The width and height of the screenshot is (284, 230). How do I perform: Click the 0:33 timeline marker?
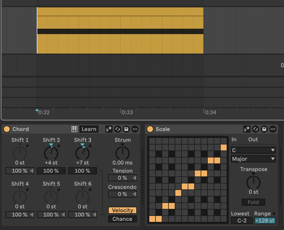click(x=127, y=112)
